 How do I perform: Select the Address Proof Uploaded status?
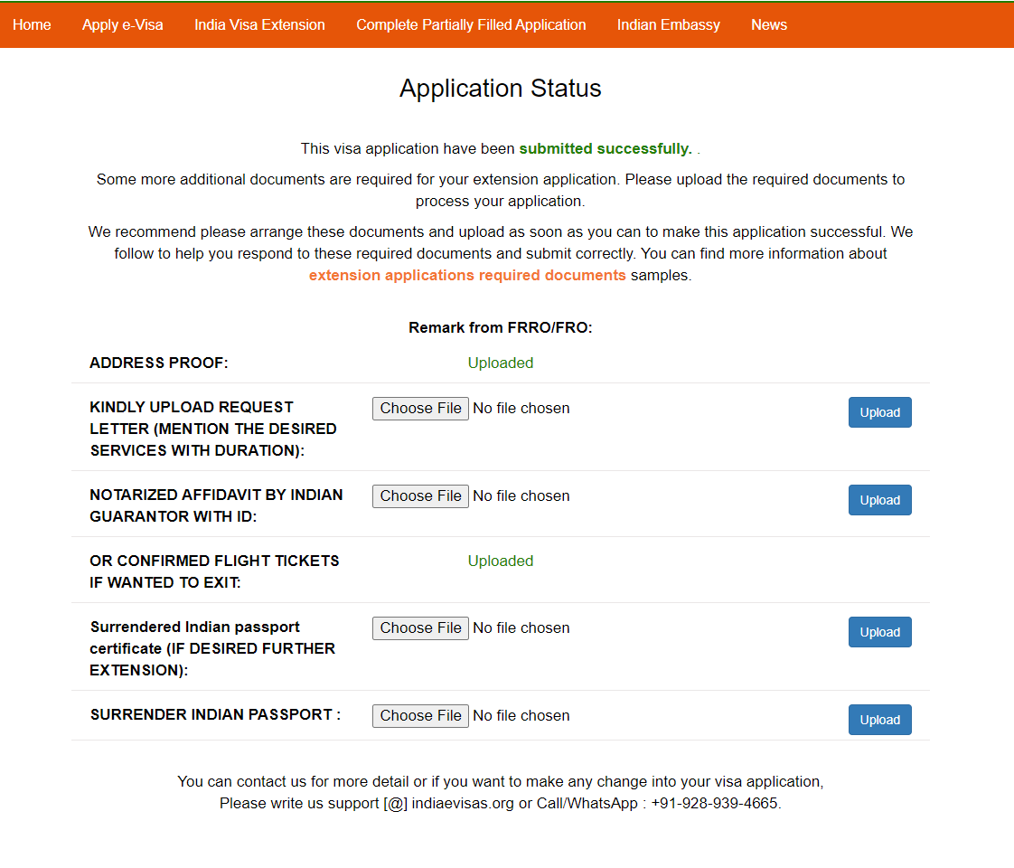pyautogui.click(x=500, y=363)
